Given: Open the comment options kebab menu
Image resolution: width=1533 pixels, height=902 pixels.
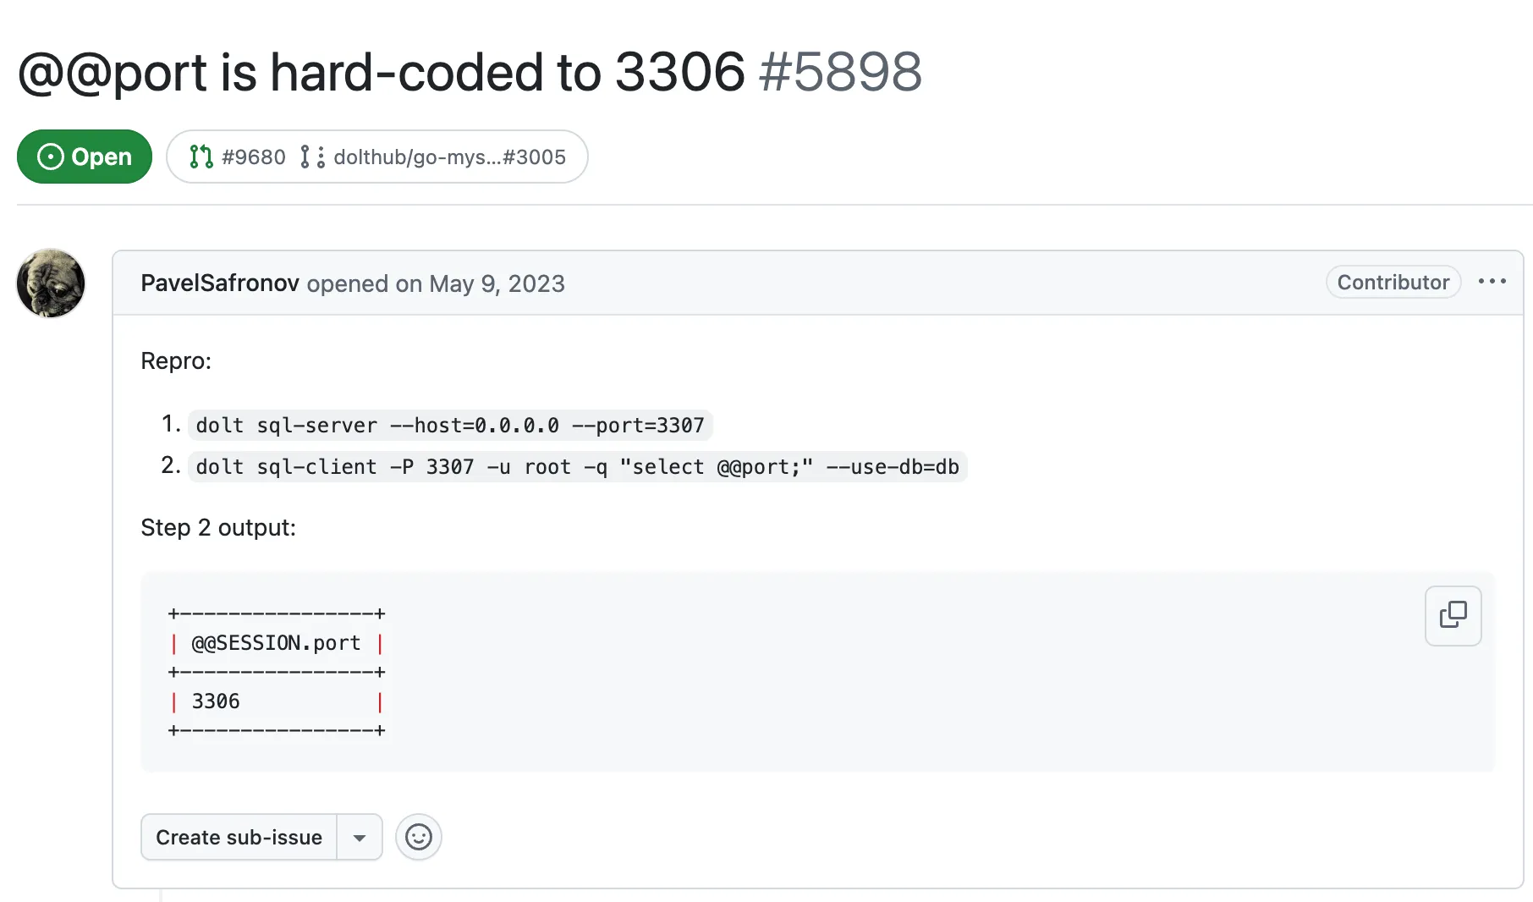Looking at the screenshot, I should [x=1492, y=282].
